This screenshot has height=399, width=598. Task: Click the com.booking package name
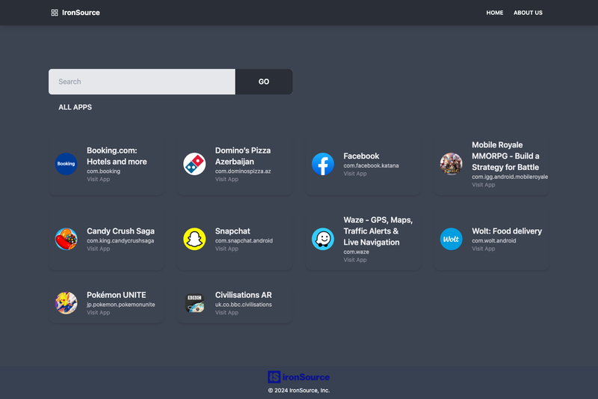[x=103, y=171]
